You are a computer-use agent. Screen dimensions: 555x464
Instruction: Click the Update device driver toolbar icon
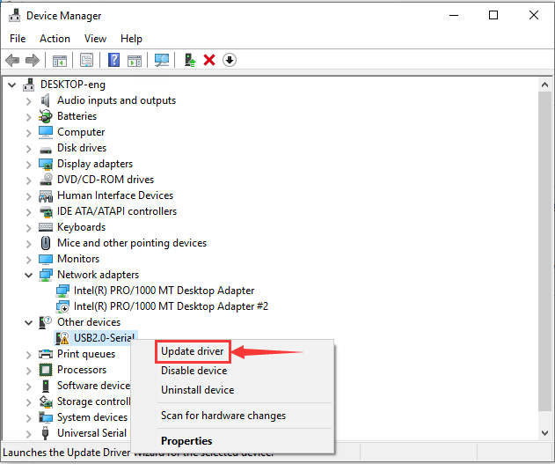coord(190,60)
